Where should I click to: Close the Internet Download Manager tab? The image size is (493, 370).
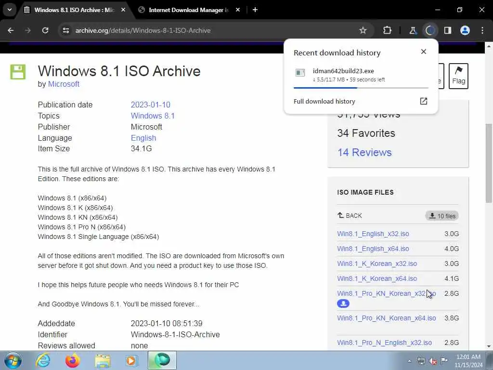pyautogui.click(x=238, y=10)
